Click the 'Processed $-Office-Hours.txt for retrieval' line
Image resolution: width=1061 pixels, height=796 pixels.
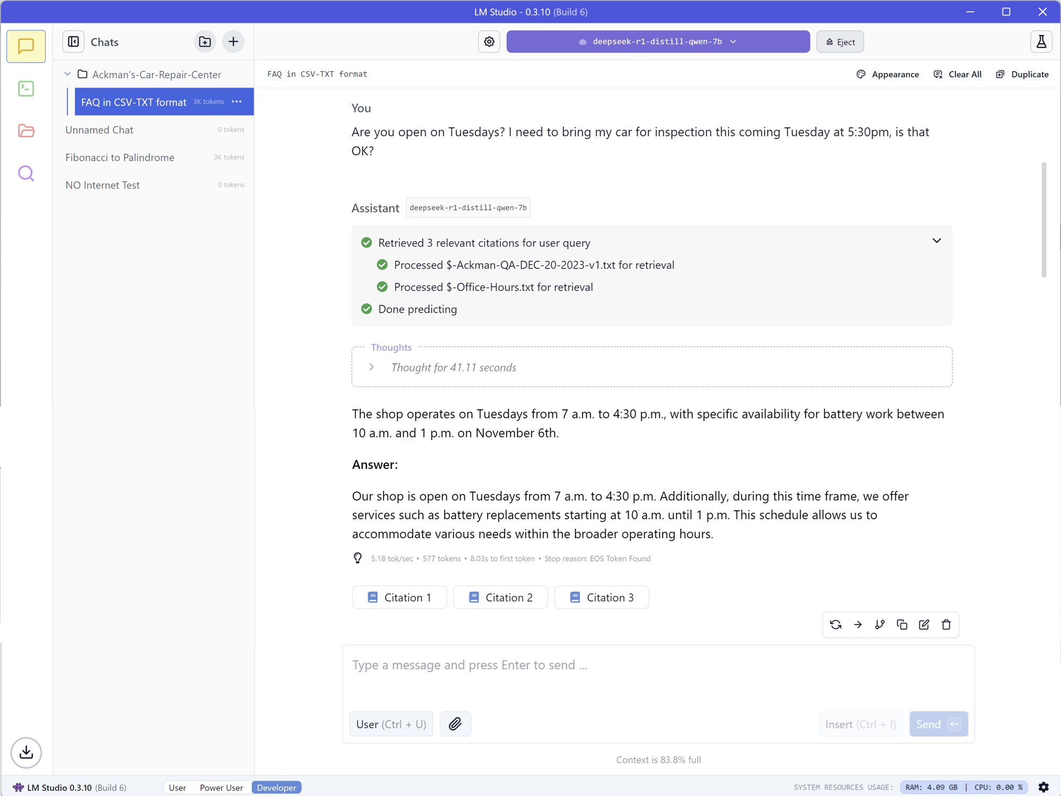tap(493, 287)
